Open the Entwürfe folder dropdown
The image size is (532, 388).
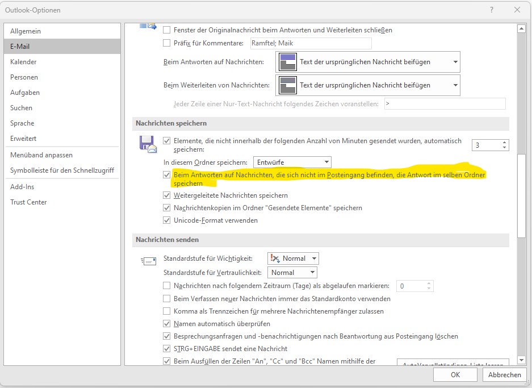coord(292,162)
